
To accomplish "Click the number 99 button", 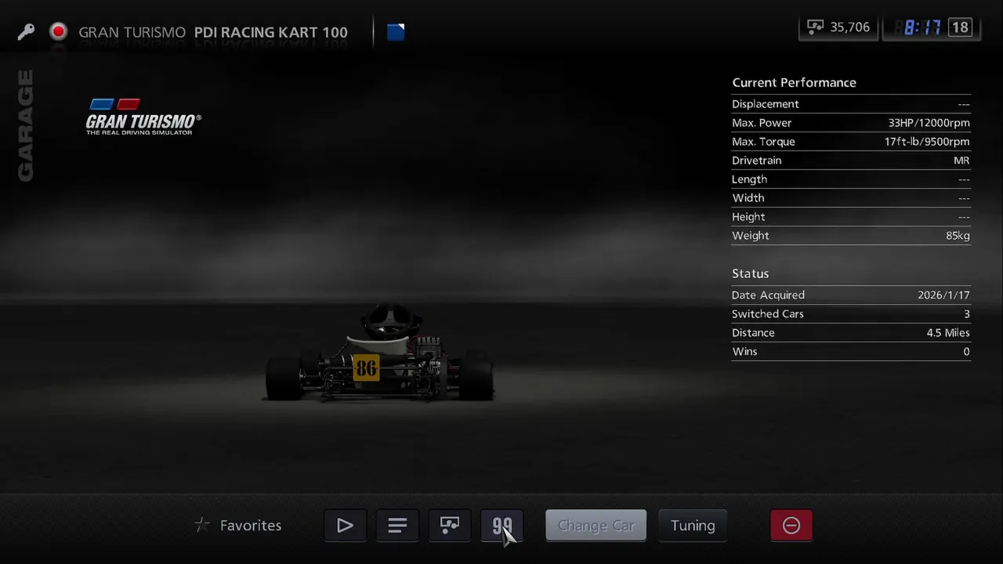I will 502,526.
